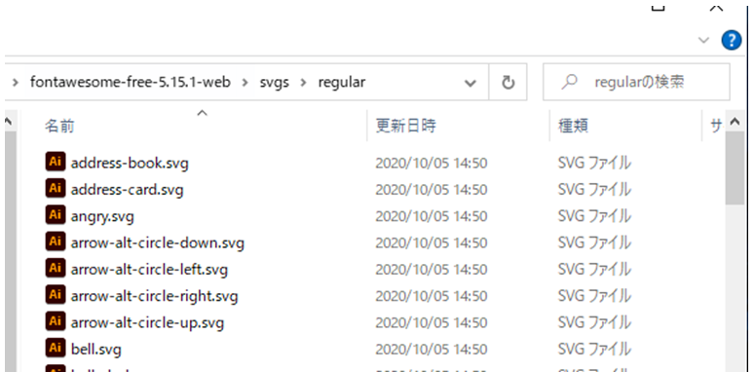Select the Ai icon of arrow-alt-circle-left.svg
The image size is (755, 372).
[x=56, y=268]
